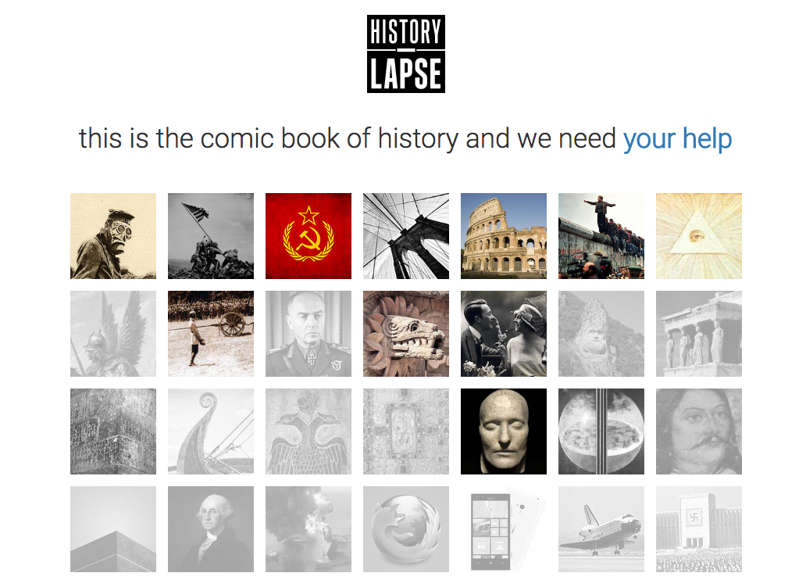This screenshot has width=806, height=580.
Task: Select the Colosseum thumbnail
Action: (x=504, y=236)
